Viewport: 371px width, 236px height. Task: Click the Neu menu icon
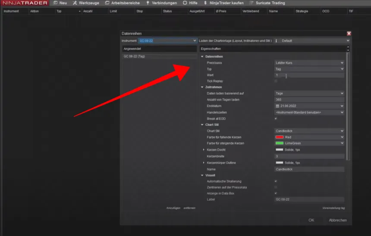(x=55, y=3)
